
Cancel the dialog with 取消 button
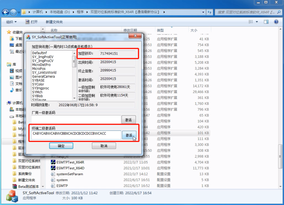pyautogui.click(x=104, y=146)
